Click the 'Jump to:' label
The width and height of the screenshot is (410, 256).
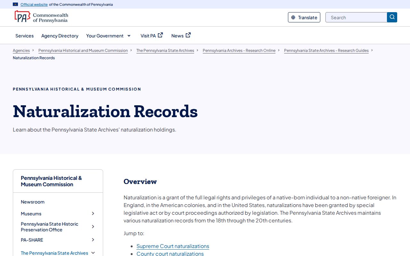pos(134,233)
